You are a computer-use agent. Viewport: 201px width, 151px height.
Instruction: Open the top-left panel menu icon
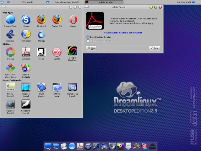point(2,2)
